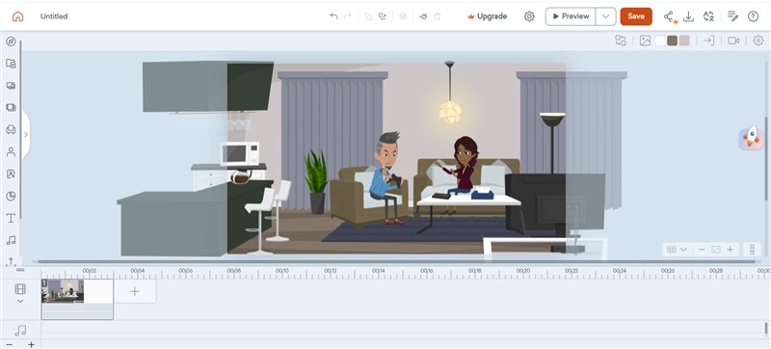Click the paste icon in the toolbar
The width and height of the screenshot is (771, 349).
382,16
